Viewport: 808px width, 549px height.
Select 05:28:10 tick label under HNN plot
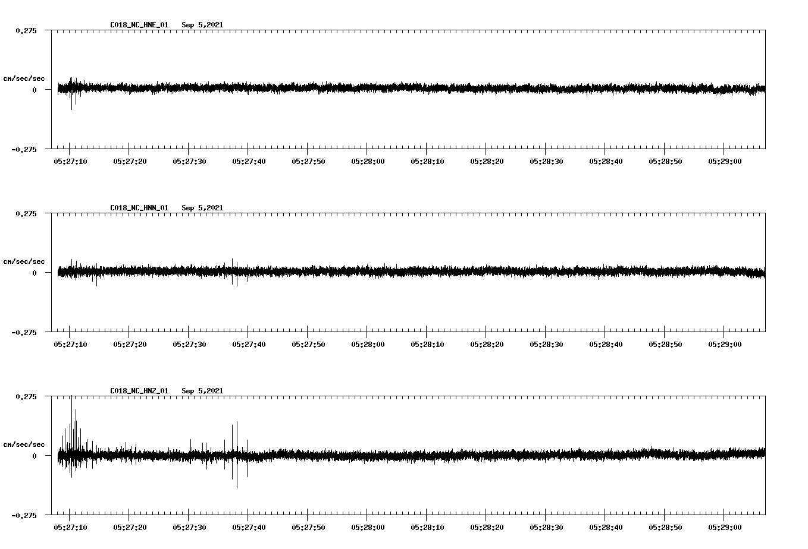click(x=427, y=344)
